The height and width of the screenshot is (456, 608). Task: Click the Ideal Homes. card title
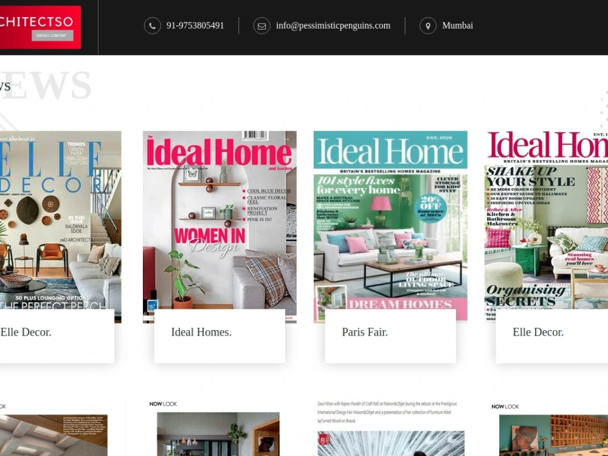click(x=201, y=333)
